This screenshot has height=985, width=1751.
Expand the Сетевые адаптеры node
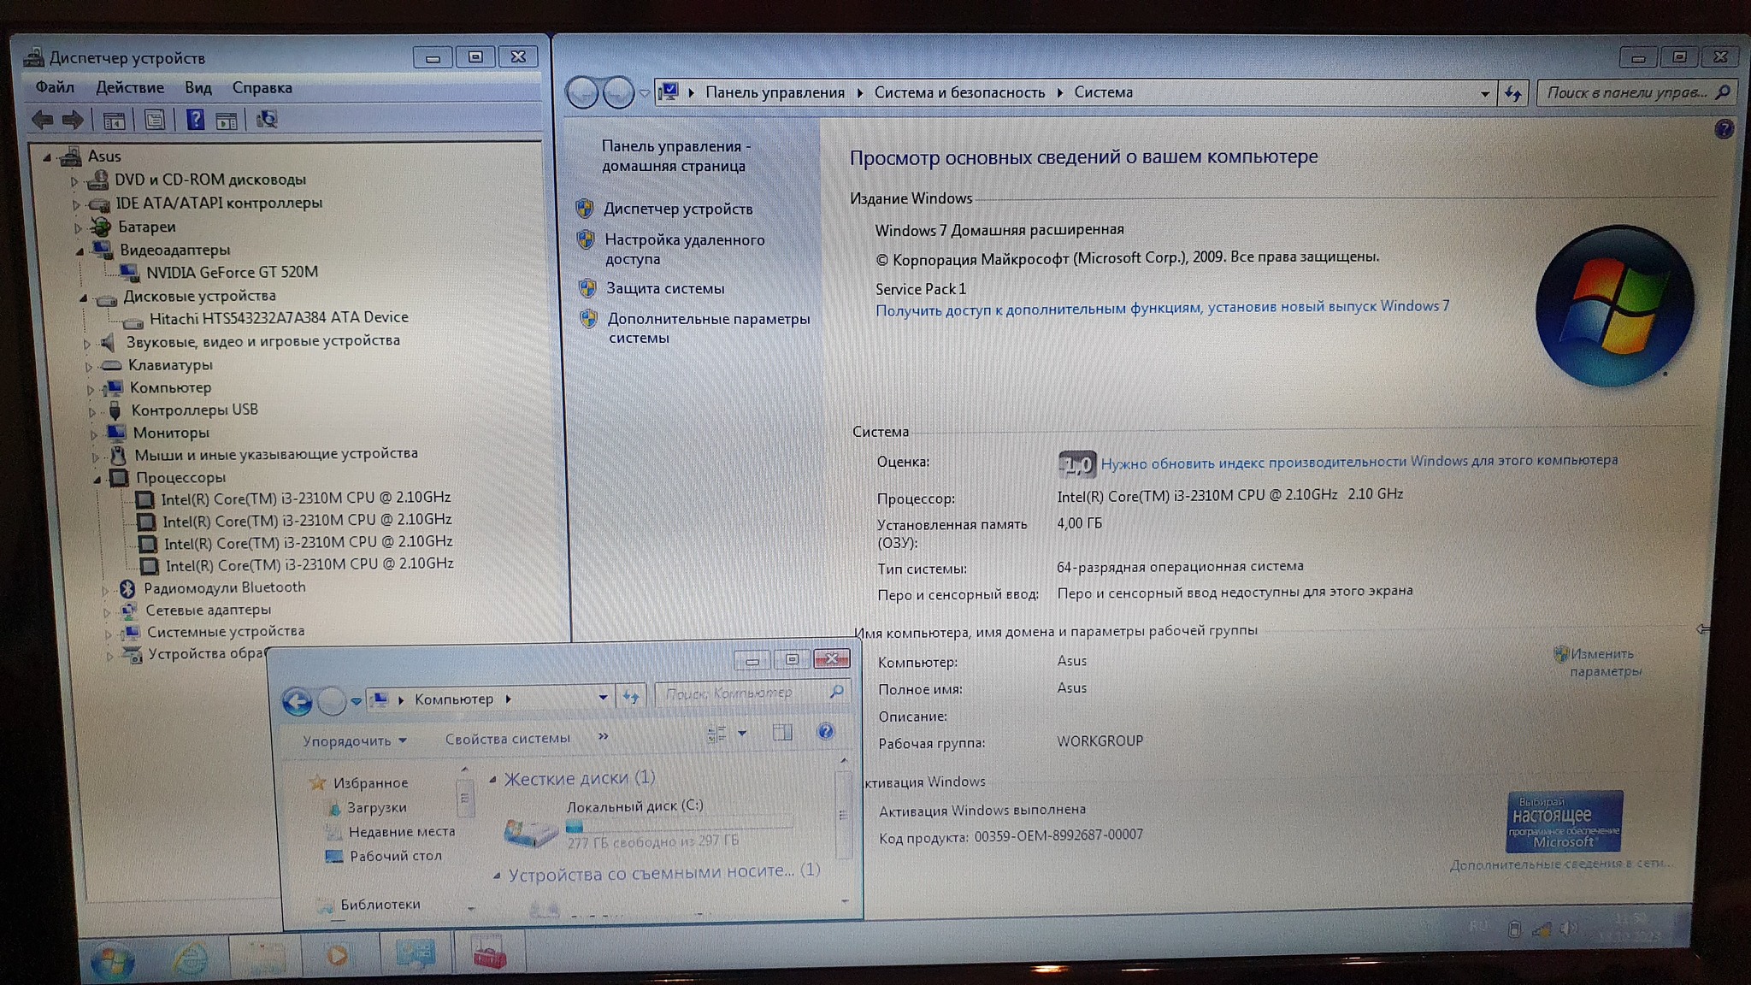(107, 612)
